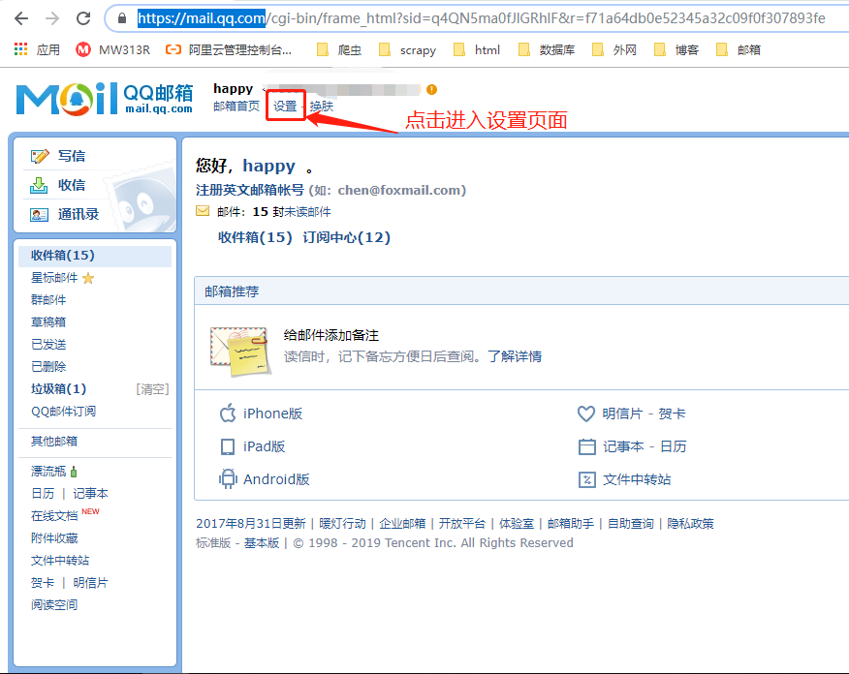
Task: Click the orange warning icon beside account
Action: (431, 90)
